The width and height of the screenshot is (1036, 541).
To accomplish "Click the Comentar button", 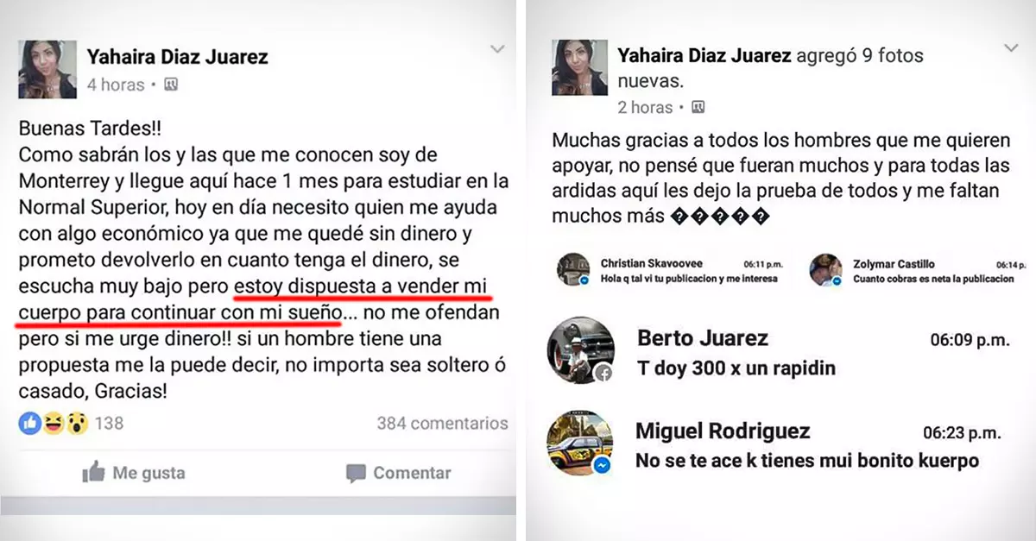I will (x=398, y=473).
